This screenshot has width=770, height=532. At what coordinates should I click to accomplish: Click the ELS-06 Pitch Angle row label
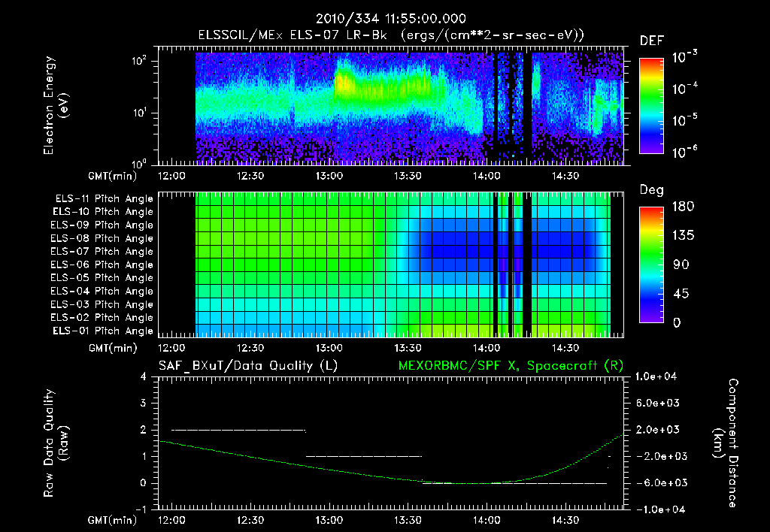pos(102,264)
